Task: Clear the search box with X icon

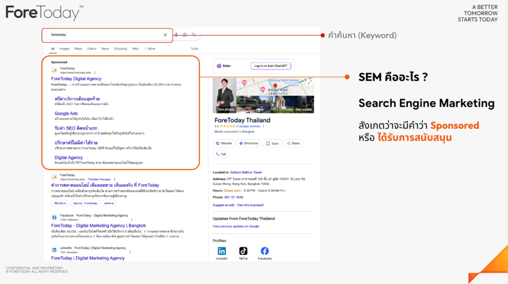Action: point(165,35)
